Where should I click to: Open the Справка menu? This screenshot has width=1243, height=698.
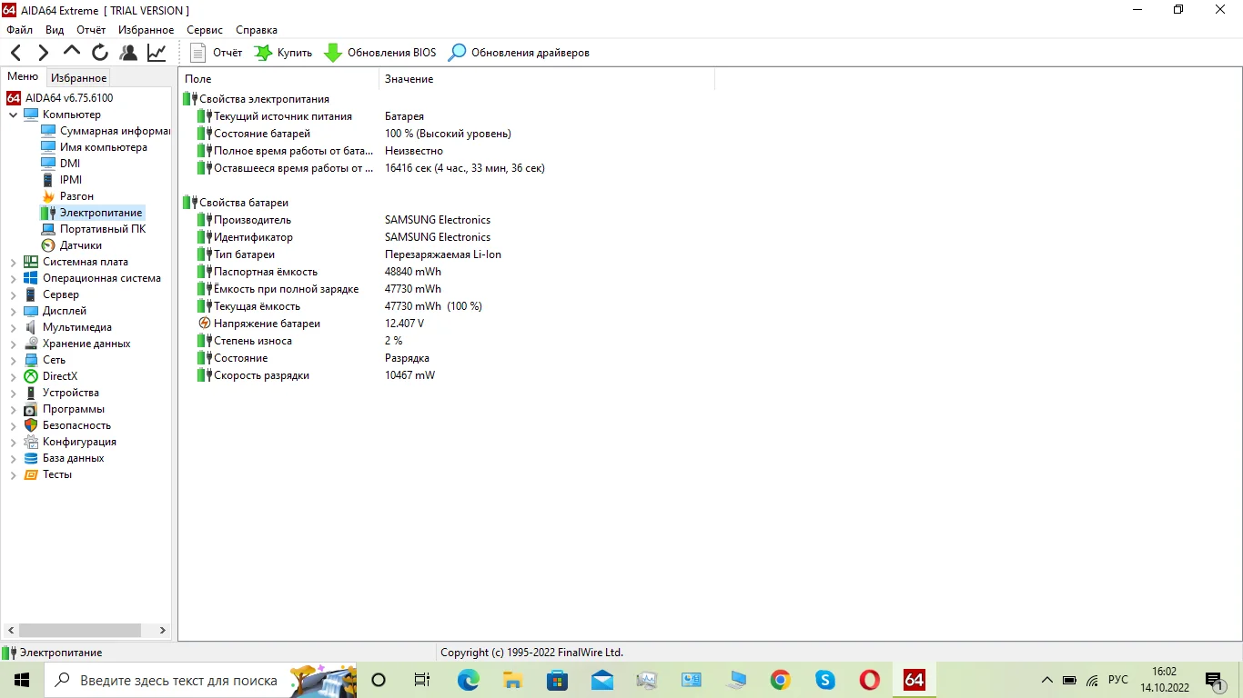pyautogui.click(x=257, y=30)
